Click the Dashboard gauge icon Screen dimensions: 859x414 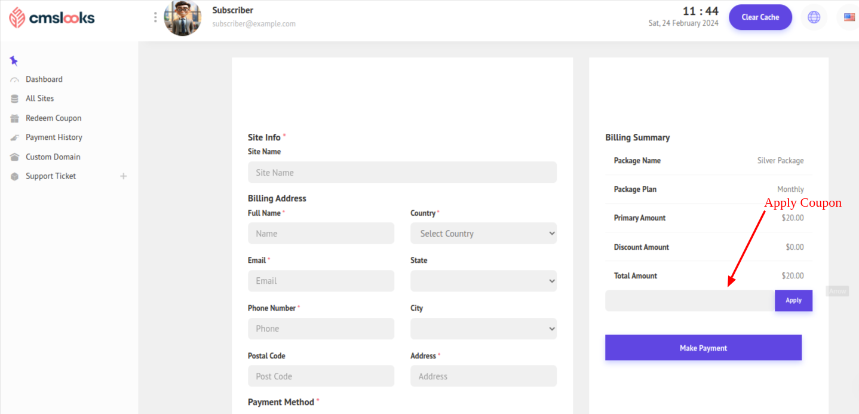pyautogui.click(x=14, y=79)
